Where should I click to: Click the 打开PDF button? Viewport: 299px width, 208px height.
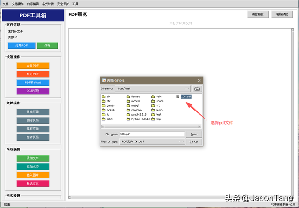(x=21, y=45)
